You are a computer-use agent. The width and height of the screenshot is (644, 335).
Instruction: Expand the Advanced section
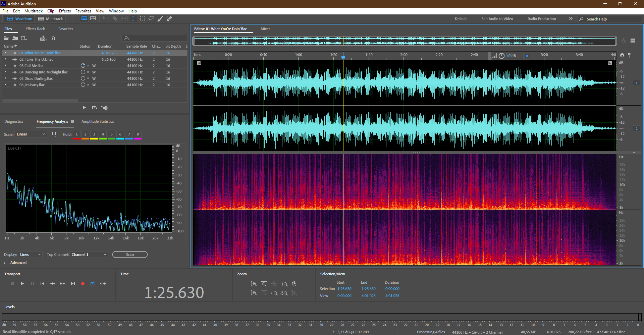(5, 263)
